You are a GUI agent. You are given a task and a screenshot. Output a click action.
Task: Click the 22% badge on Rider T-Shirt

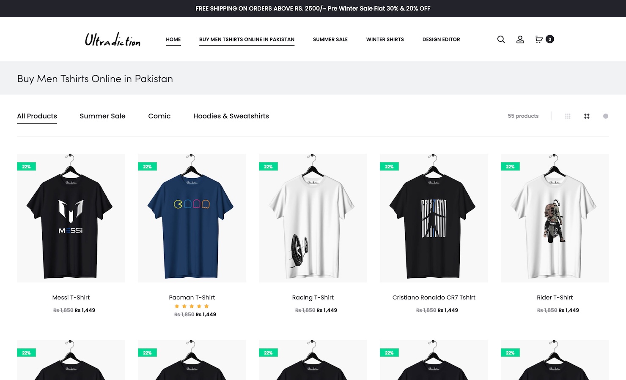pyautogui.click(x=510, y=167)
